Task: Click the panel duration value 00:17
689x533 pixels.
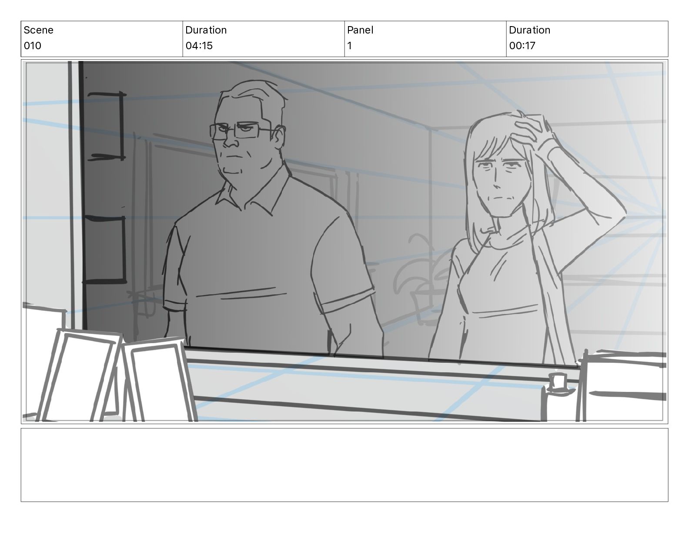Action: point(522,46)
